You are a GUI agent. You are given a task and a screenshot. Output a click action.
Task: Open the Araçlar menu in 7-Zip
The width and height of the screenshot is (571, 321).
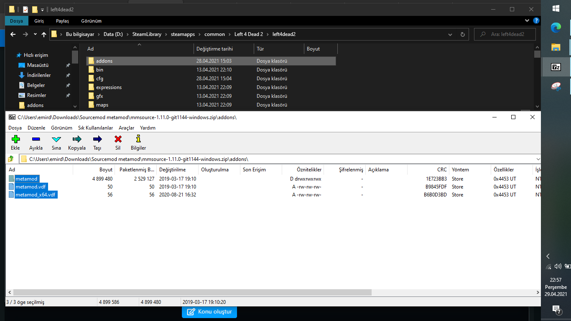click(x=127, y=128)
